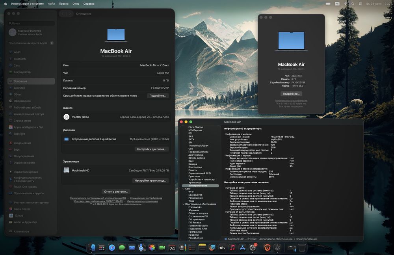
Task: Select Уведомления in settings sidebar
Action: (x=31, y=143)
